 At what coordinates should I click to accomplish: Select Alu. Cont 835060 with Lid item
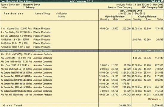[16, 69]
